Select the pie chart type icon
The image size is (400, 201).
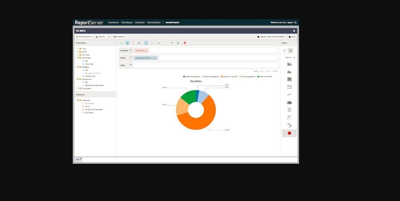point(289,133)
